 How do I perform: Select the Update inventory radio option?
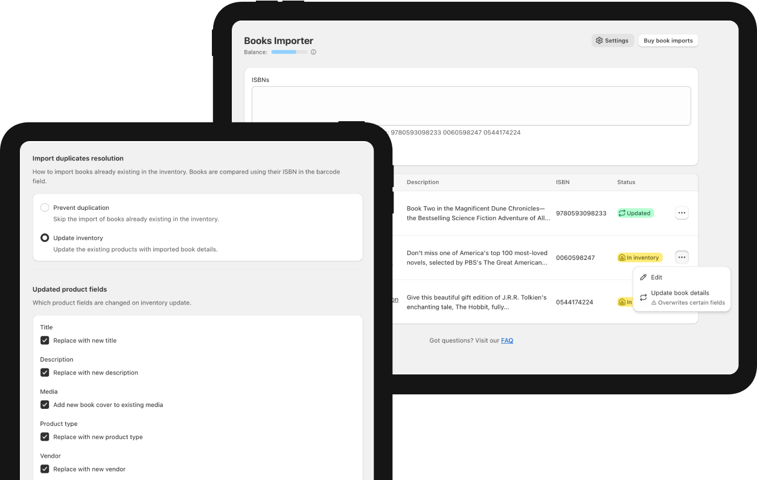[45, 238]
